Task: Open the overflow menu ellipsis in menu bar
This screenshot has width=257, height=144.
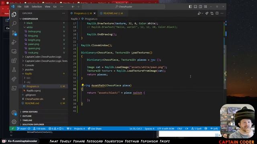Action: tap(61, 7)
